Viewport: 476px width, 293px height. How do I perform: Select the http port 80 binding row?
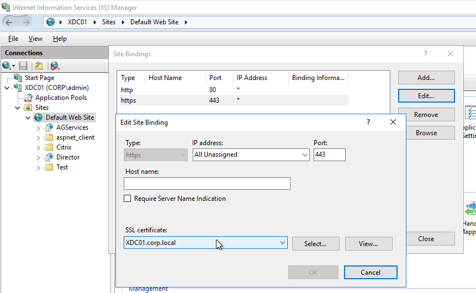(x=234, y=90)
